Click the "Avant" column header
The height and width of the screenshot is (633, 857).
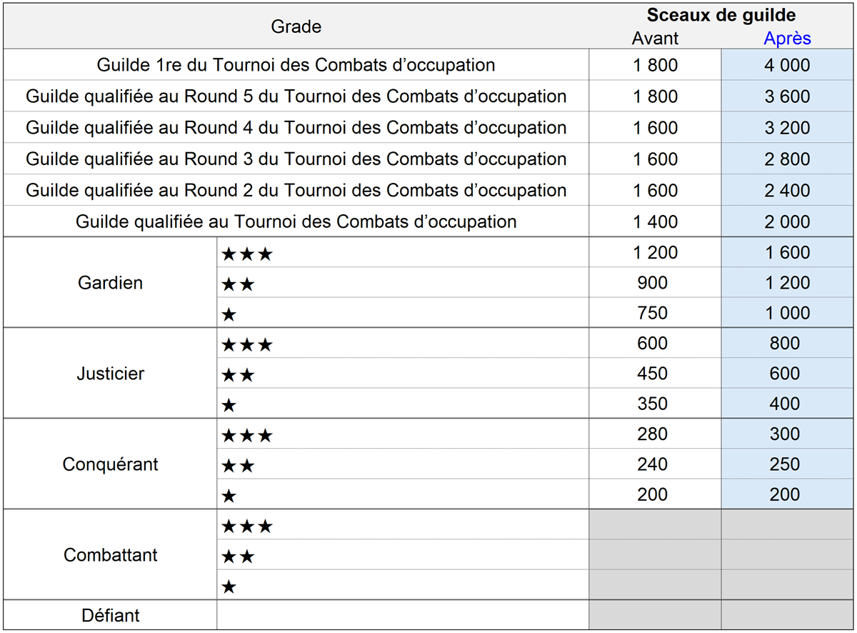click(x=655, y=39)
